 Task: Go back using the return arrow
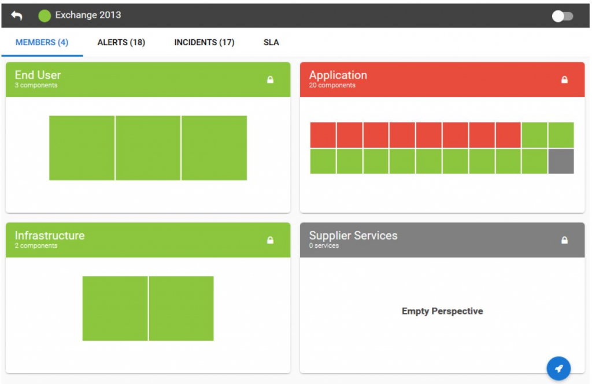pos(17,16)
